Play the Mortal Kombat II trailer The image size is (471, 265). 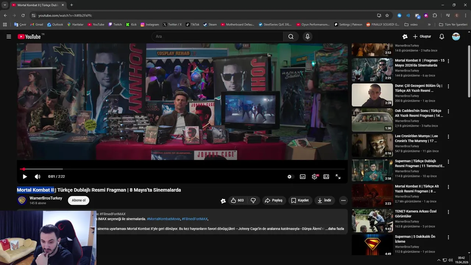[x=25, y=177]
